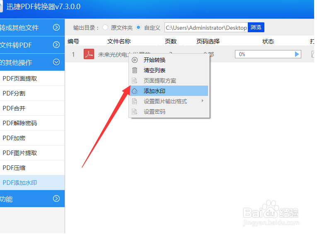
Task: Click the 编号 column header
Action: point(73,41)
